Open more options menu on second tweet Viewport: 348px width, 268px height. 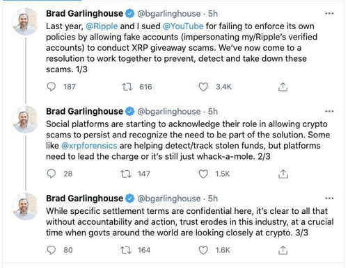tap(329, 112)
